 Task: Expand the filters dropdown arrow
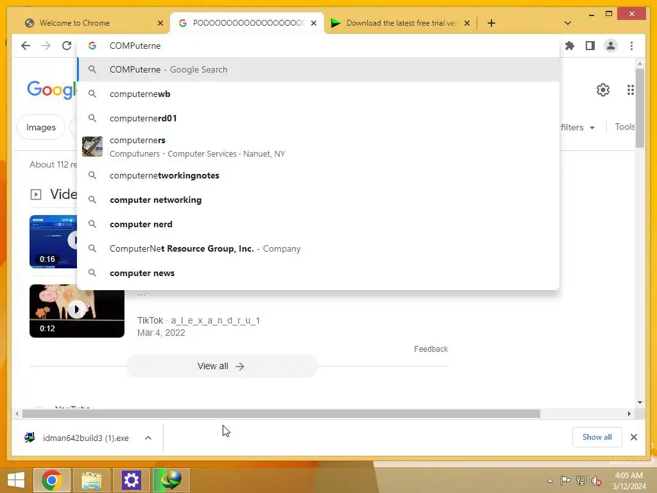(x=592, y=128)
